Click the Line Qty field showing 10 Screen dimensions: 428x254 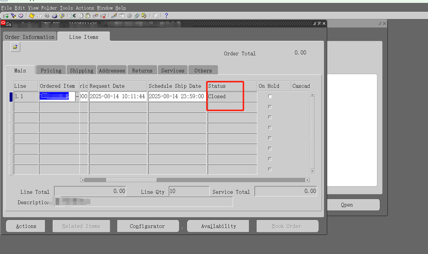189,191
